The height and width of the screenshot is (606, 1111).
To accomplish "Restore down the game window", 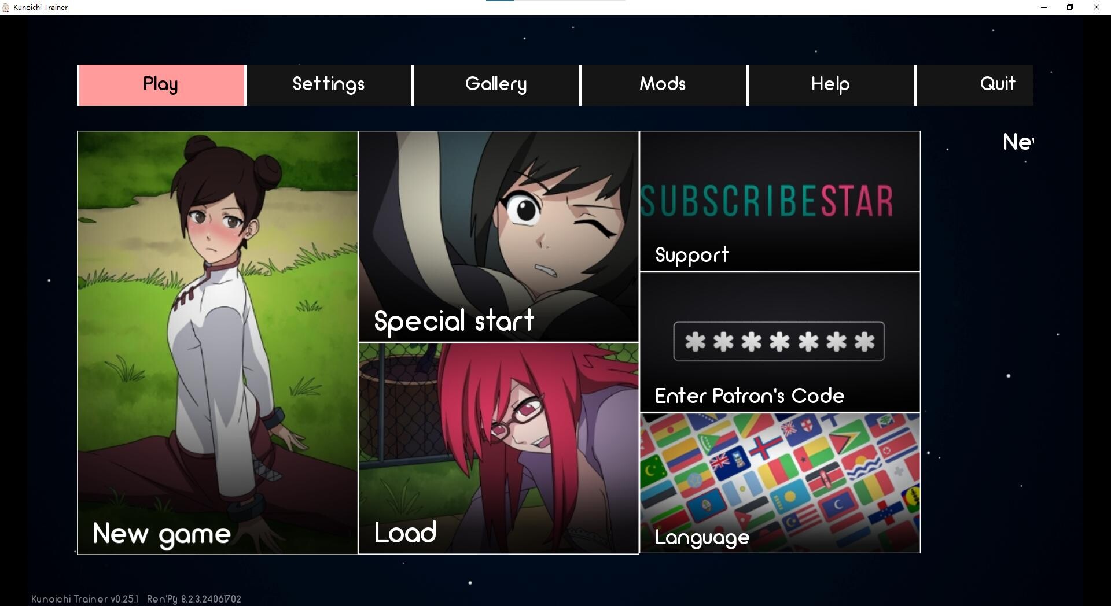I will [x=1070, y=7].
